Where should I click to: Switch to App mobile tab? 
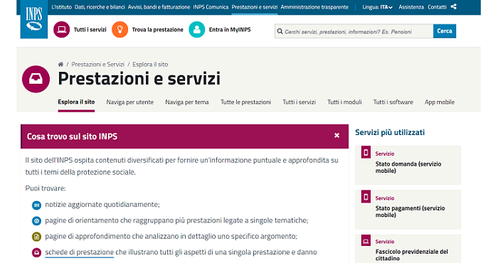[x=440, y=102]
